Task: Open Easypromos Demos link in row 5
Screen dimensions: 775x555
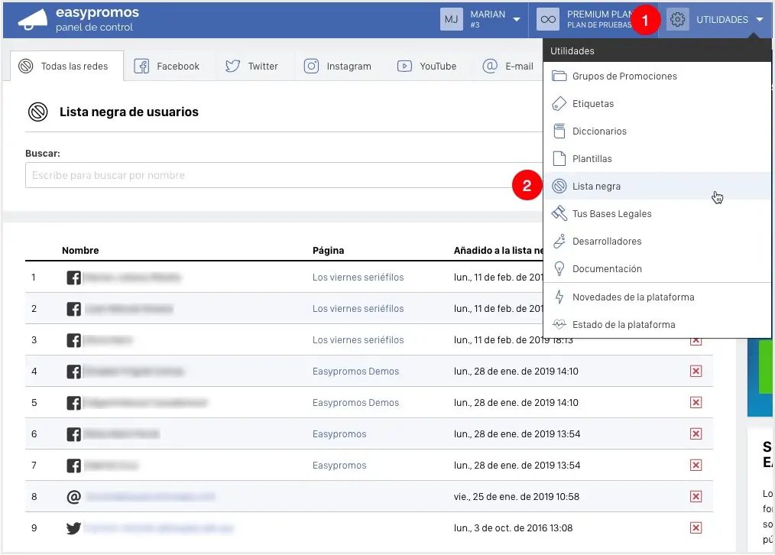Action: 355,403
